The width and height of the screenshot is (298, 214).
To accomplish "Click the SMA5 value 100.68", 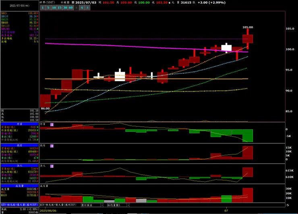I will pos(33,13).
